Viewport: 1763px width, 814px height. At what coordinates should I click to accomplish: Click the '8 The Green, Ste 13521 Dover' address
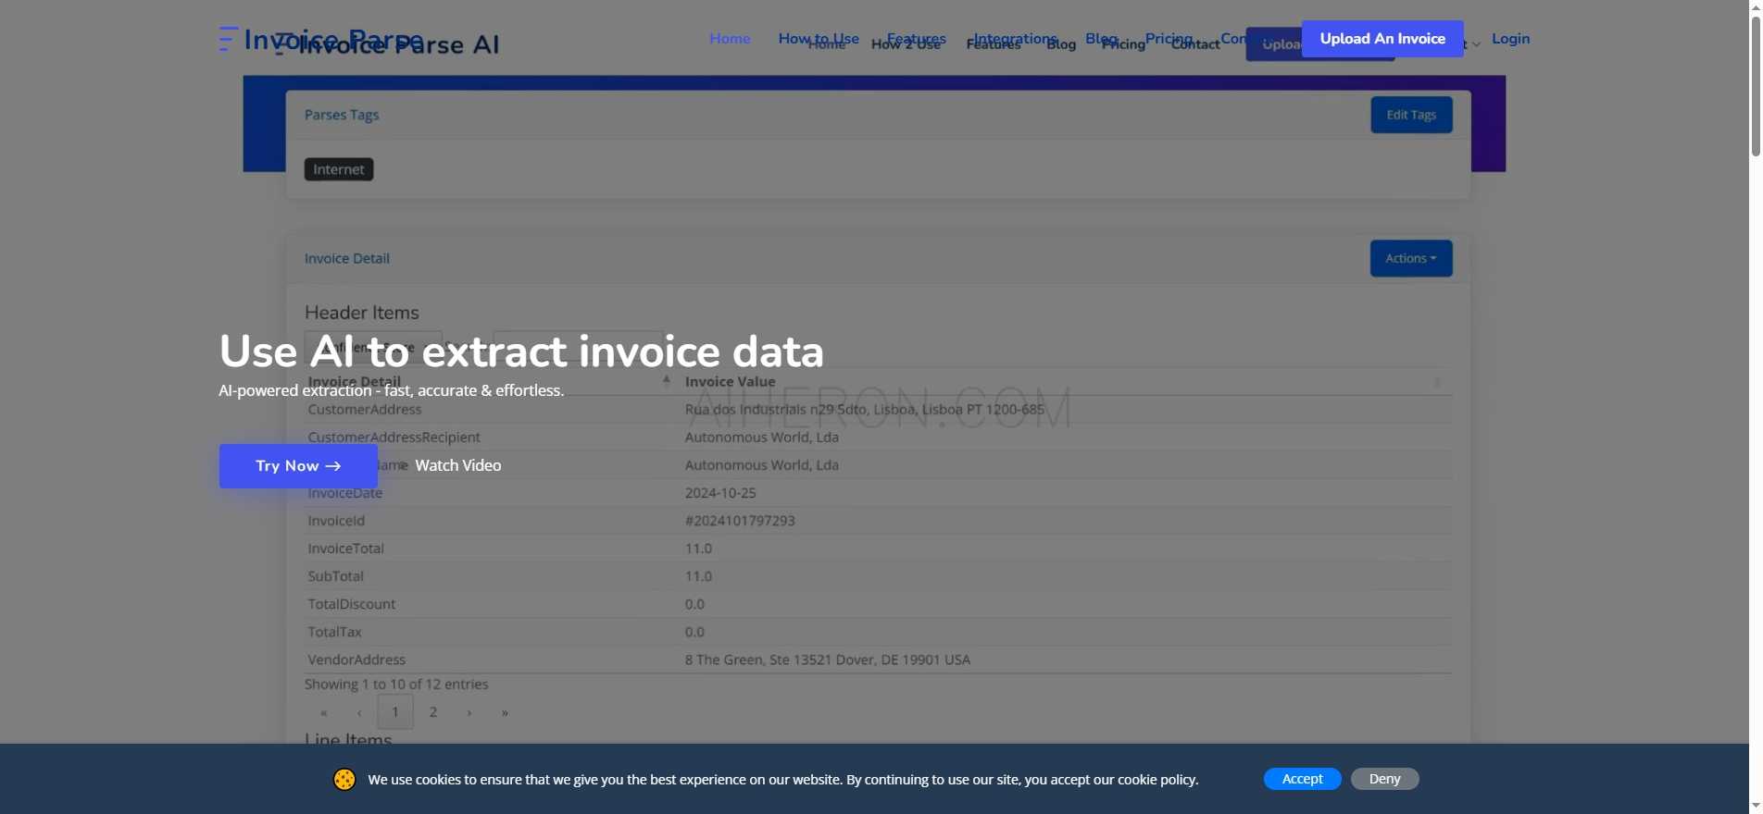tap(827, 660)
